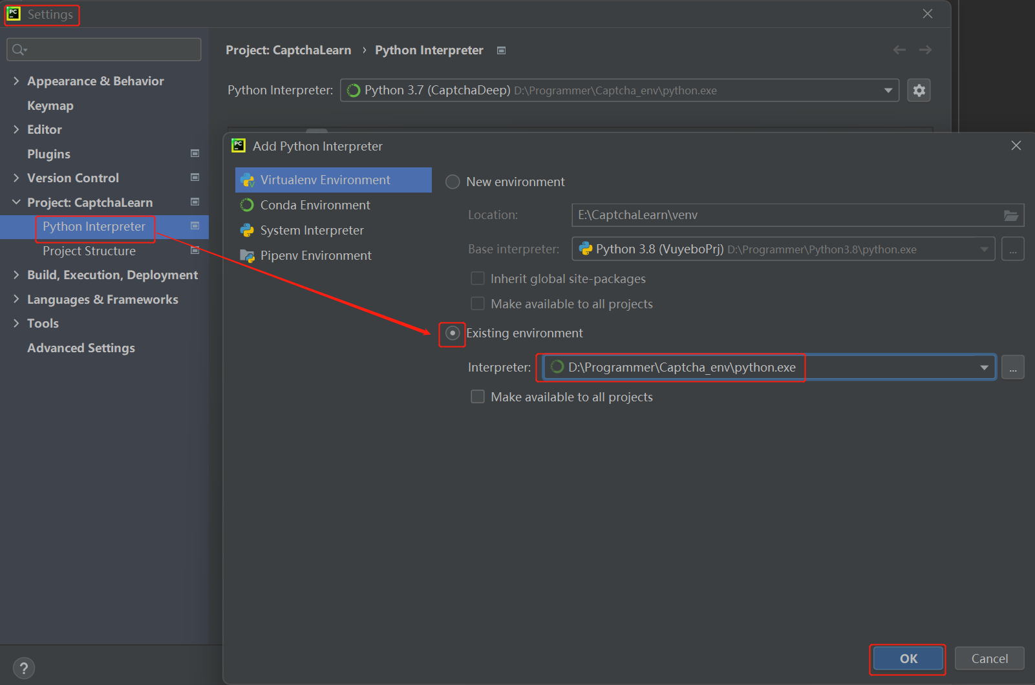Image resolution: width=1035 pixels, height=685 pixels.
Task: Click the Project: CaptchaLearn breadcrumb
Action: 288,50
